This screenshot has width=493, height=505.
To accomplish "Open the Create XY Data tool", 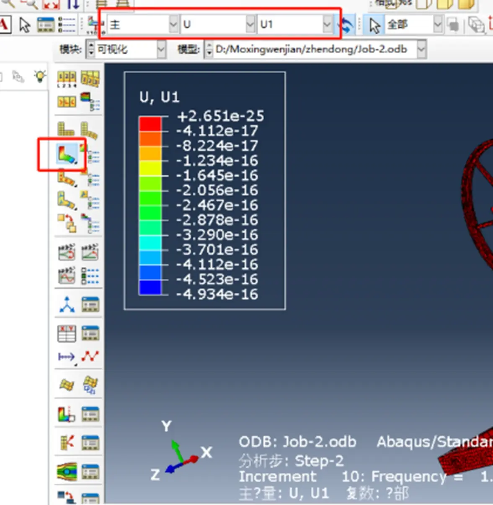I will (67, 333).
